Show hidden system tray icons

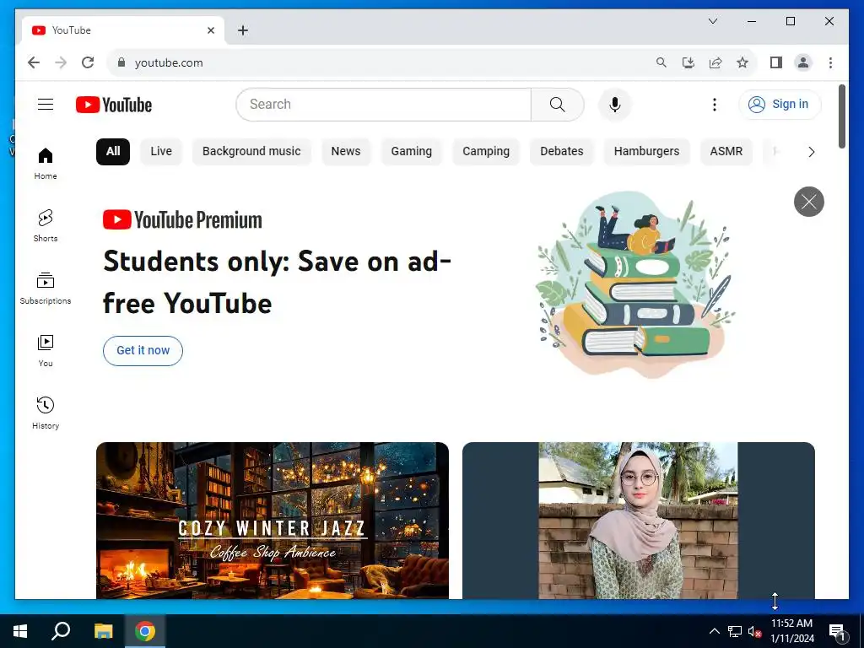tap(714, 631)
